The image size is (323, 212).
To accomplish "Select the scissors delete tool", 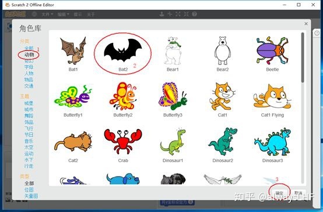I will pyautogui.click(x=170, y=14).
